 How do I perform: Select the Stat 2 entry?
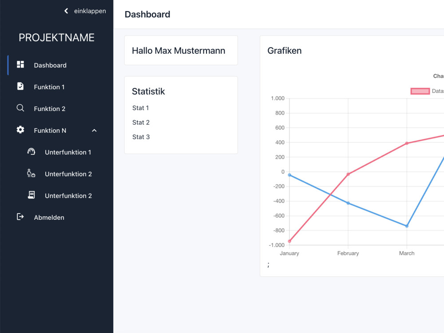click(x=141, y=123)
